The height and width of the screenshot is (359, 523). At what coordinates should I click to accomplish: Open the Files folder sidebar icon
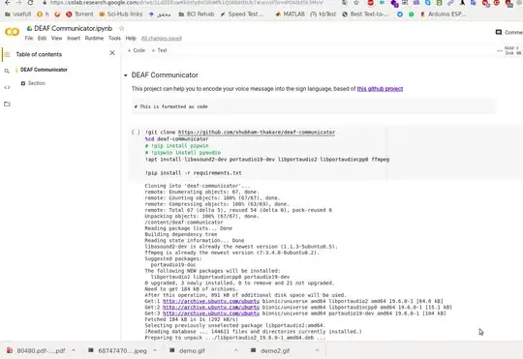(x=7, y=104)
